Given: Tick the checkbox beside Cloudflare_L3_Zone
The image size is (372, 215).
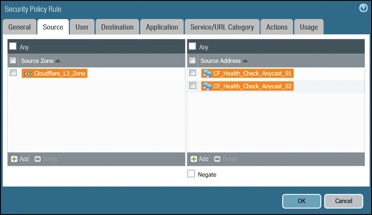Looking at the screenshot, I should click(13, 73).
